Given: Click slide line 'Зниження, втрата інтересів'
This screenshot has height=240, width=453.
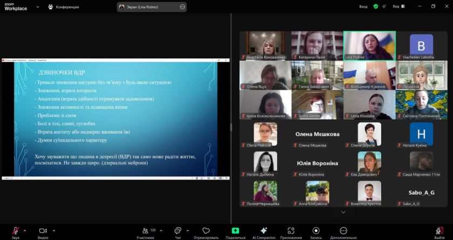Looking at the screenshot, I should pyautogui.click(x=65, y=90).
